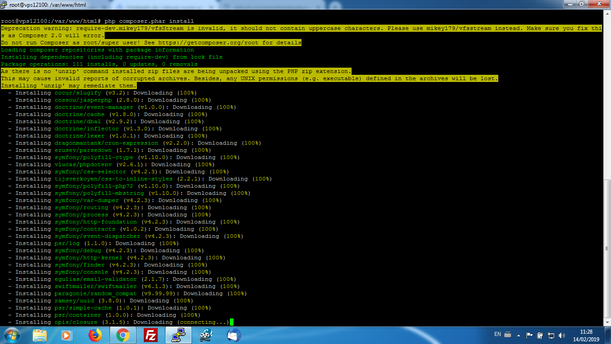
Task: Click package name symfony/polyfill-ctype
Action: pos(94,157)
